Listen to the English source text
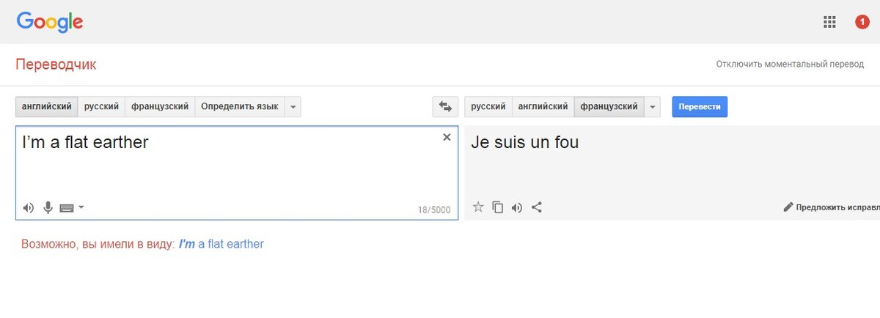 pos(29,207)
